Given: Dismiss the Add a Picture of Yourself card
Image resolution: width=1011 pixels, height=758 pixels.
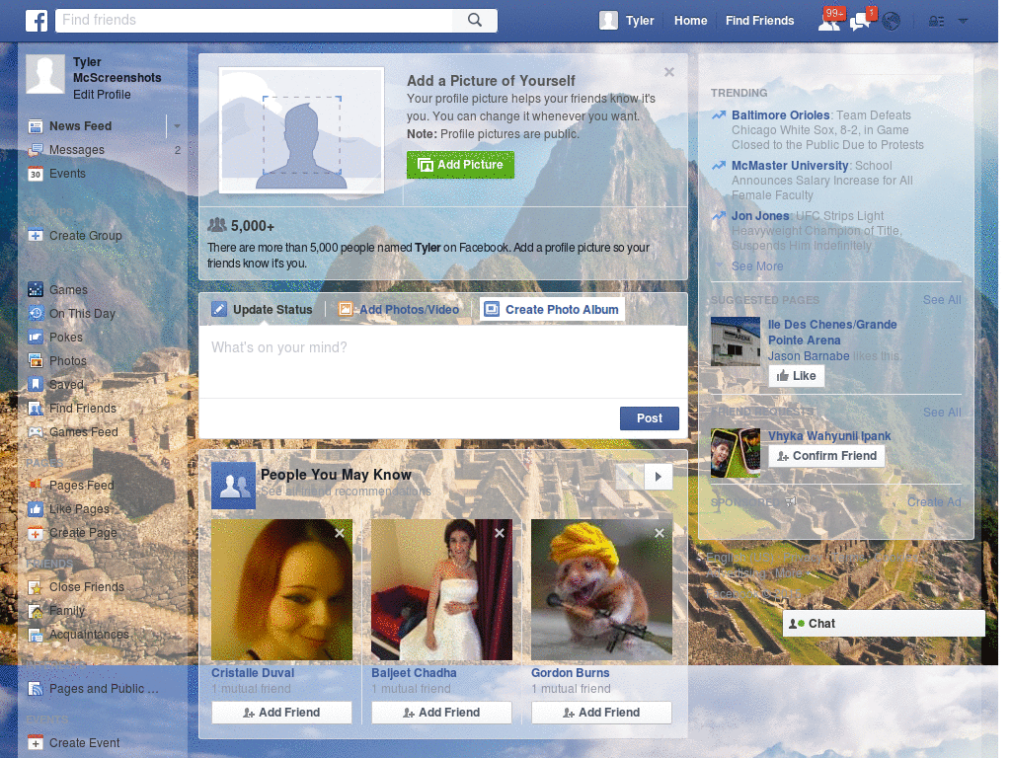Looking at the screenshot, I should pos(669,72).
